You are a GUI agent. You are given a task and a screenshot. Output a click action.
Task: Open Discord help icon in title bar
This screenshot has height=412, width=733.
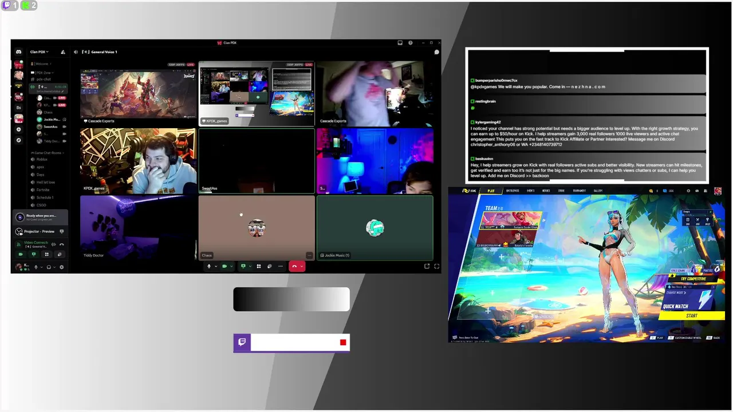(410, 43)
